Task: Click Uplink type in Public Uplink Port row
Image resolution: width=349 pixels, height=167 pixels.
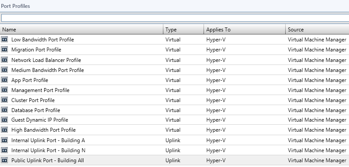Action: [x=173, y=160]
